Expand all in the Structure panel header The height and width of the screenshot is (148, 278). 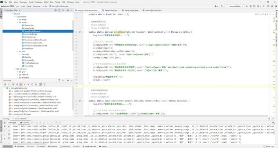tap(59, 81)
